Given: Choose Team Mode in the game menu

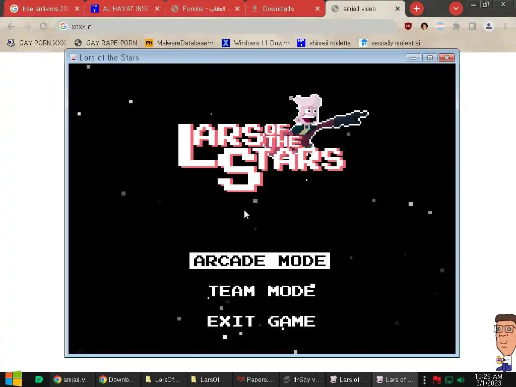Looking at the screenshot, I should point(262,291).
